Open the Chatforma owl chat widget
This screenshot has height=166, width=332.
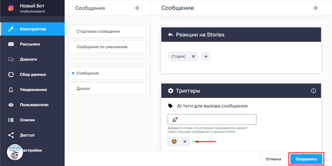coord(15,152)
